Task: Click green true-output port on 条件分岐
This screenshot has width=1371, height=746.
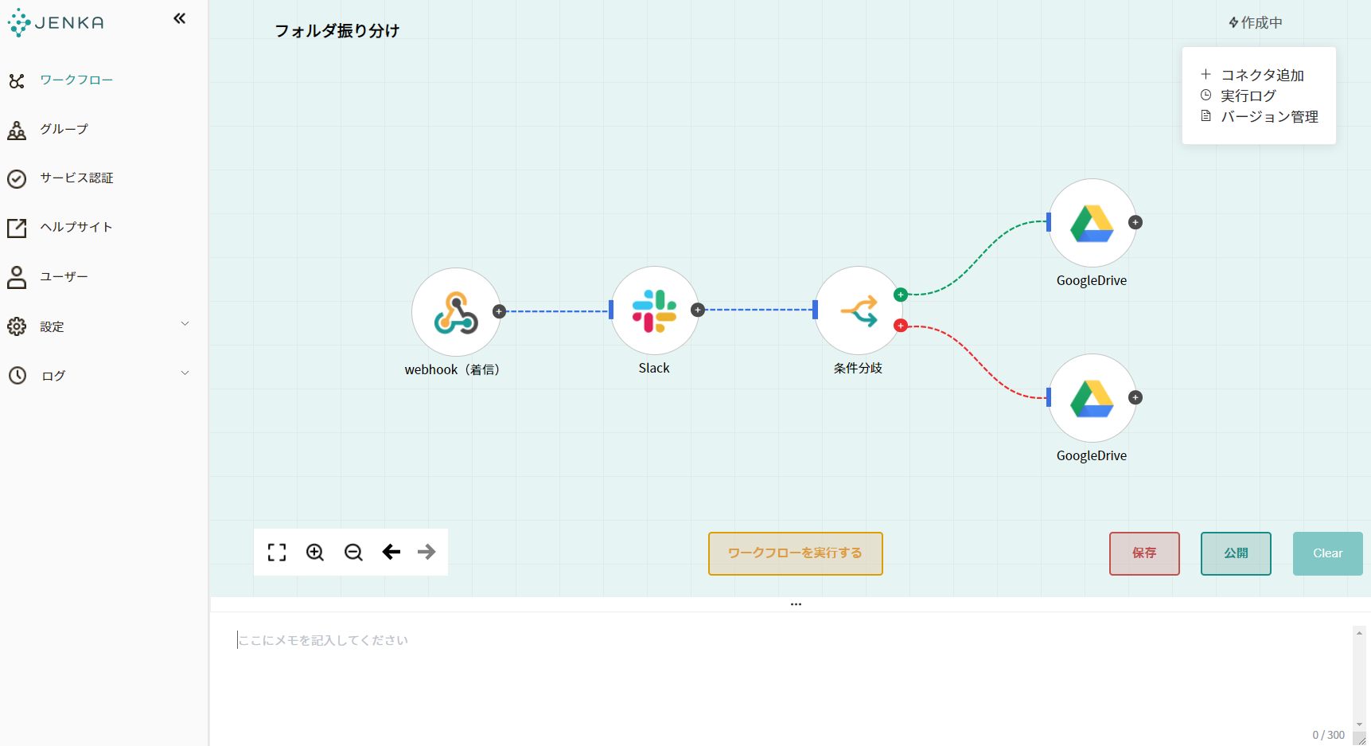Action: pyautogui.click(x=901, y=295)
